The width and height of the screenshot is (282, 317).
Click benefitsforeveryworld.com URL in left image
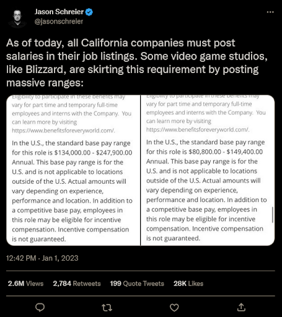(x=63, y=131)
